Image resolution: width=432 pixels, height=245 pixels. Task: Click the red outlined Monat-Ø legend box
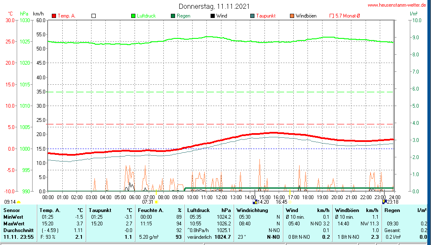[332, 16]
